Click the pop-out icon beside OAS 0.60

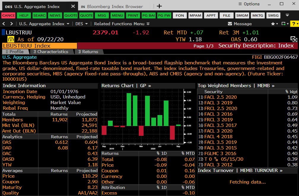click(x=294, y=39)
